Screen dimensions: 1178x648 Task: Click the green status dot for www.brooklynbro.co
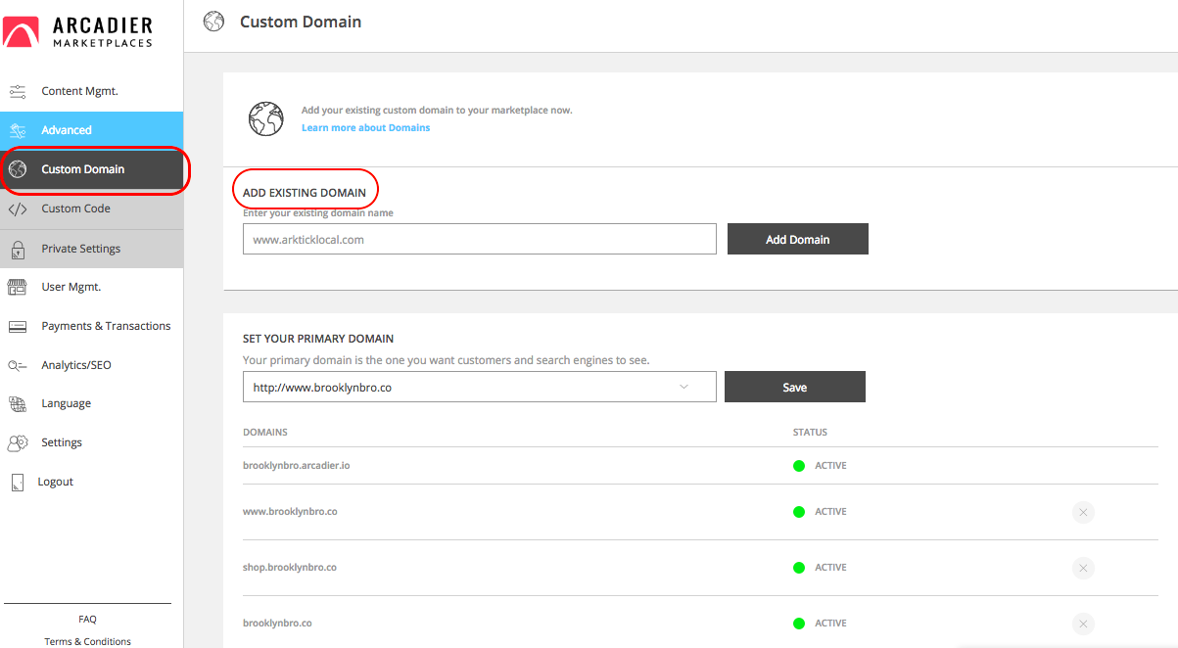798,512
